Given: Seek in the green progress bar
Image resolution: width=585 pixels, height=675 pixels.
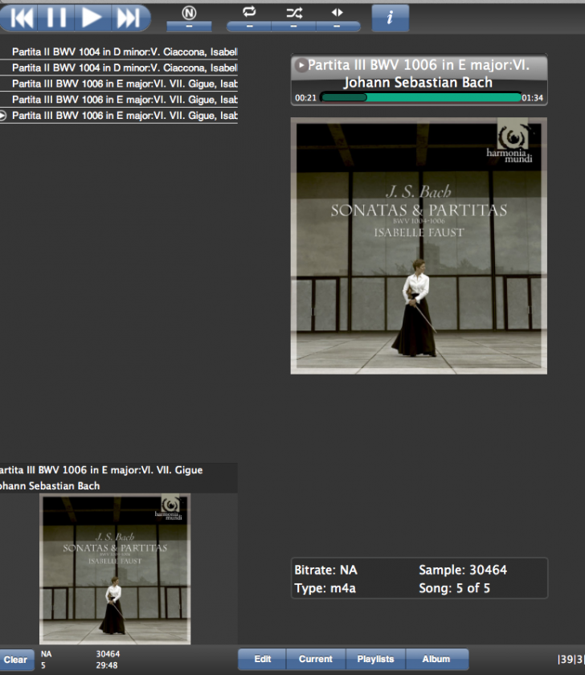Looking at the screenshot, I should coord(421,98).
